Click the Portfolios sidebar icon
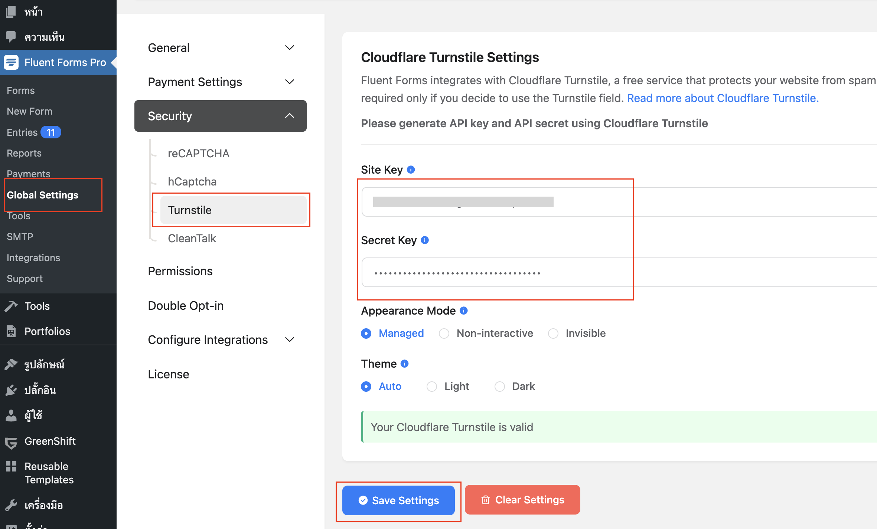877x529 pixels. click(11, 331)
